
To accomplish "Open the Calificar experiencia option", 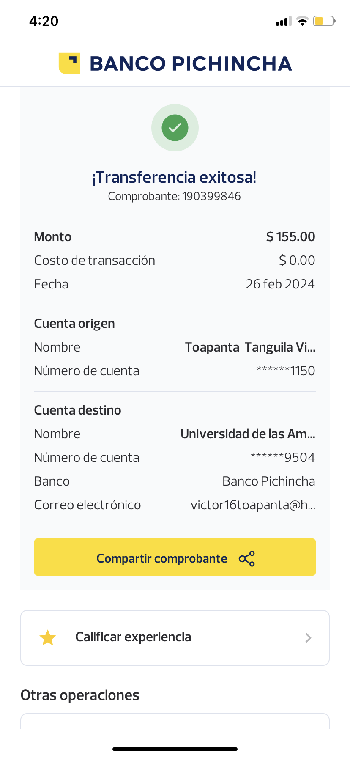I will pyautogui.click(x=133, y=637).
